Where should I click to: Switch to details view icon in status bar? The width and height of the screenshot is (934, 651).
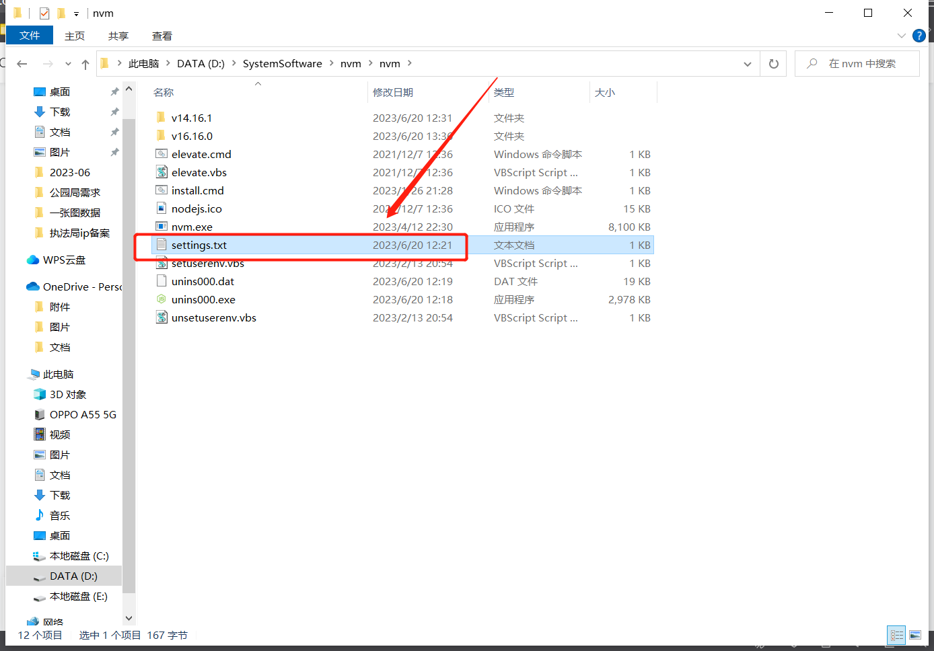click(x=897, y=635)
